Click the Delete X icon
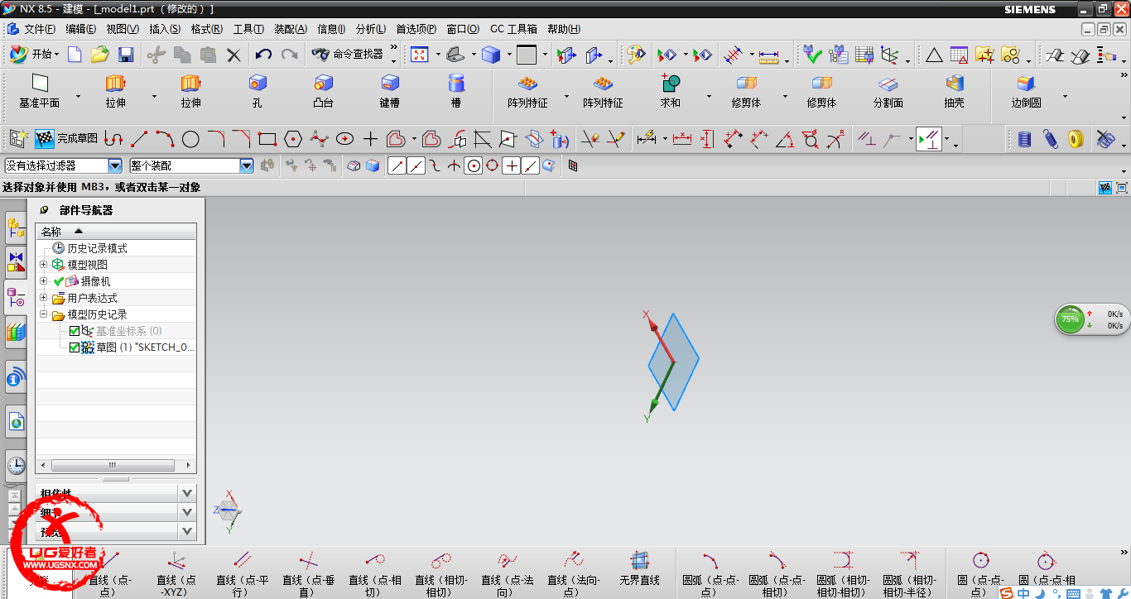This screenshot has width=1131, height=599. coord(233,55)
